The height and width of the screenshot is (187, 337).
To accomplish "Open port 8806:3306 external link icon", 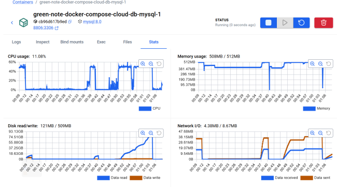I will [57, 28].
